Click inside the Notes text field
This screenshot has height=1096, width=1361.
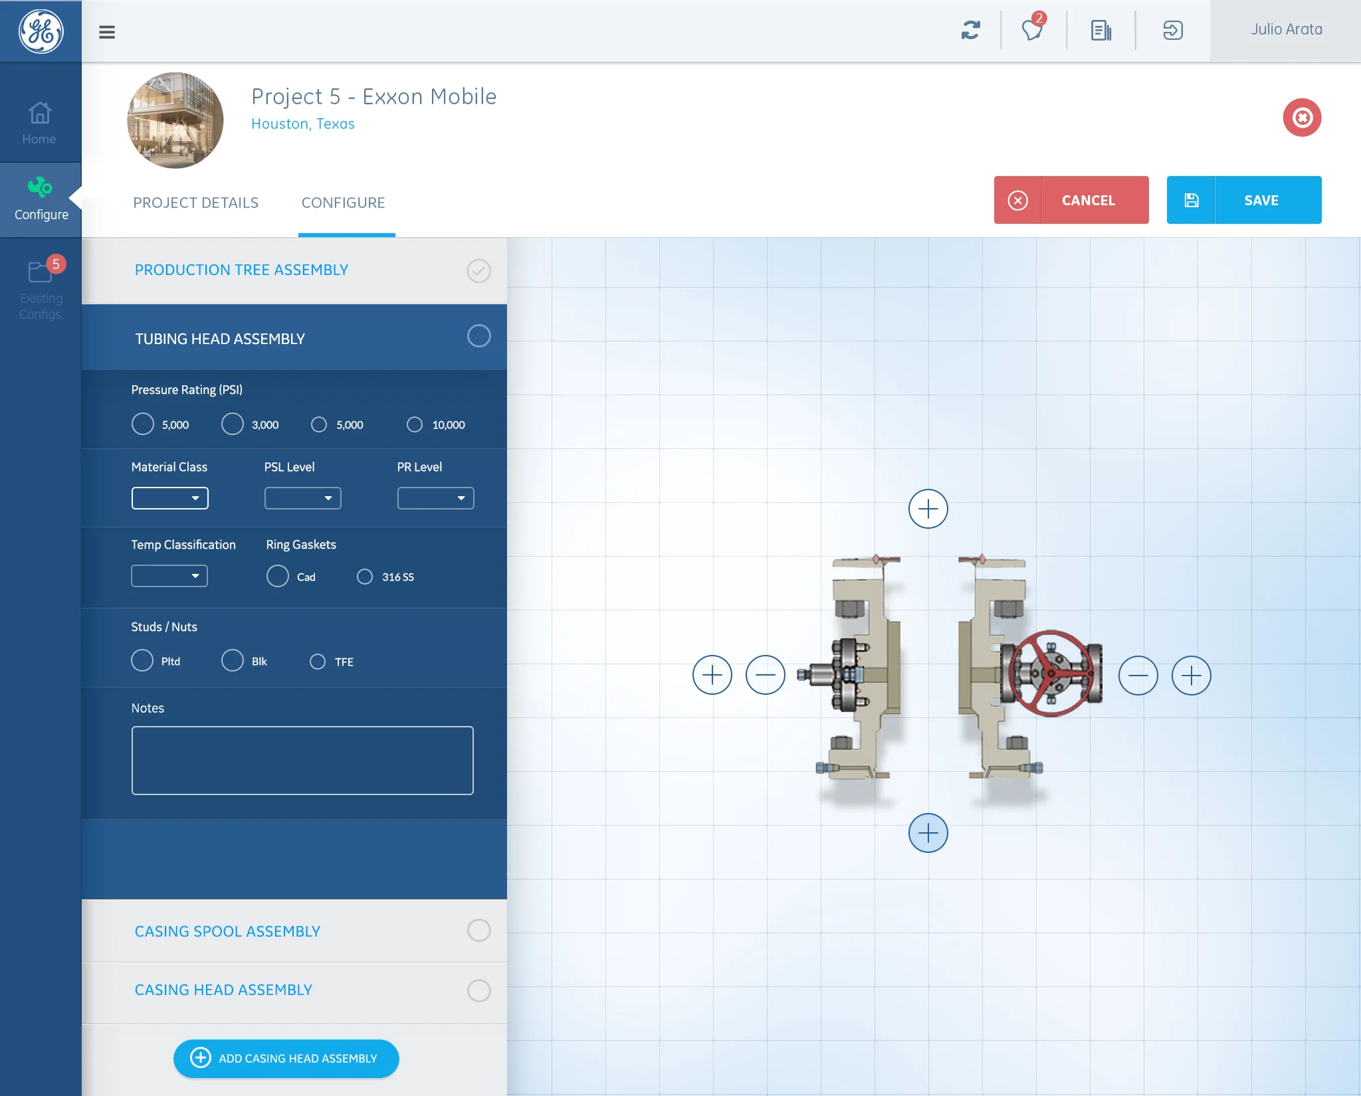(x=302, y=761)
